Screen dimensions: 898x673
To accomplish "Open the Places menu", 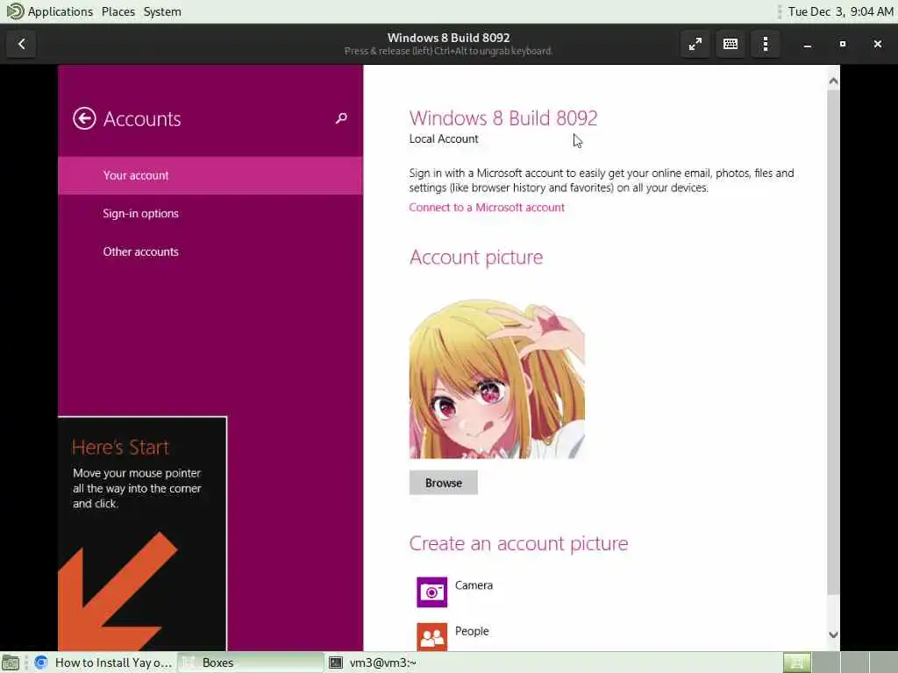I will 118,11.
